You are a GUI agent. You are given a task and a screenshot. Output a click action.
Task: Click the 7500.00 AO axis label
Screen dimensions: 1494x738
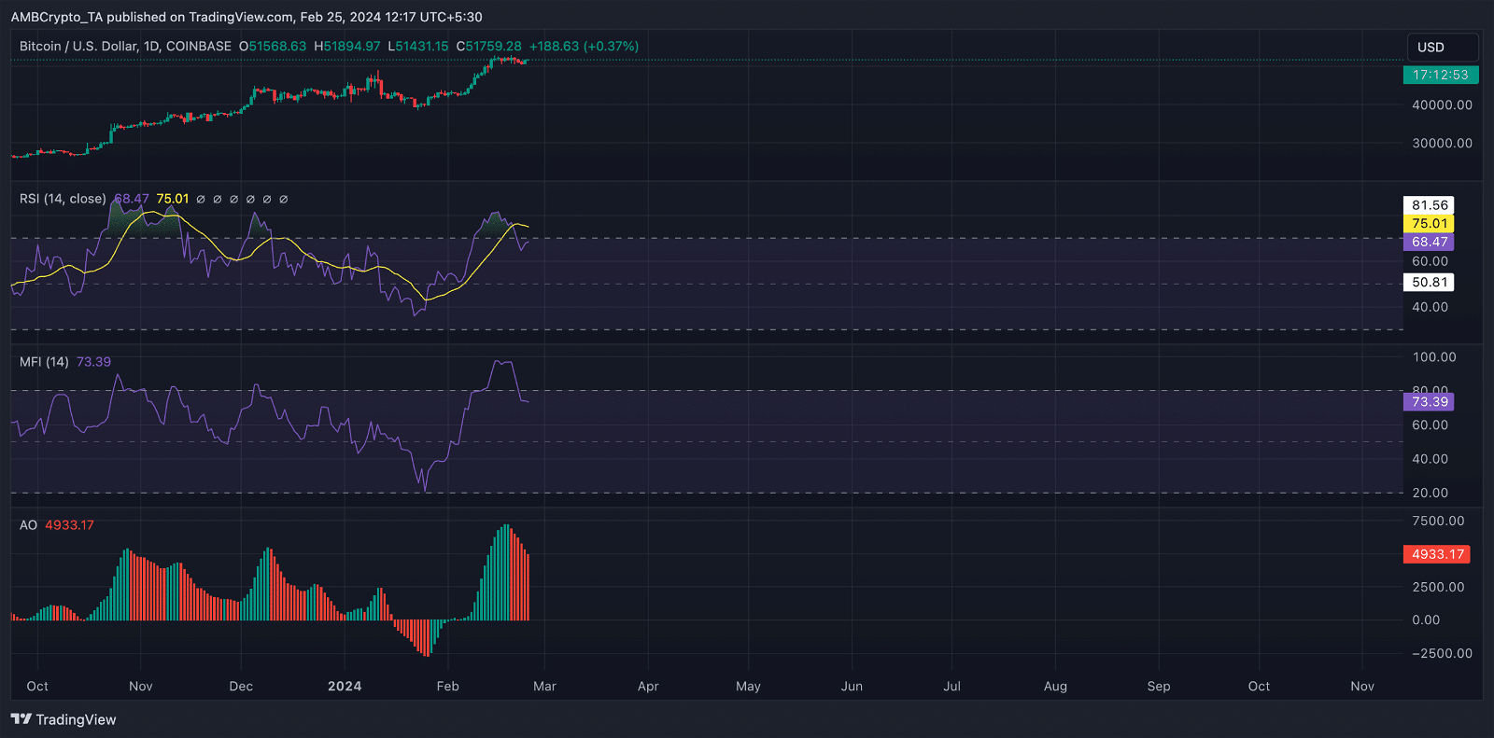click(1438, 521)
